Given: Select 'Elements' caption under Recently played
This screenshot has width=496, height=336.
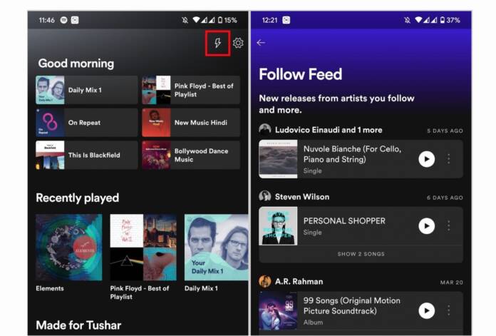Looking at the screenshot, I should [x=50, y=288].
